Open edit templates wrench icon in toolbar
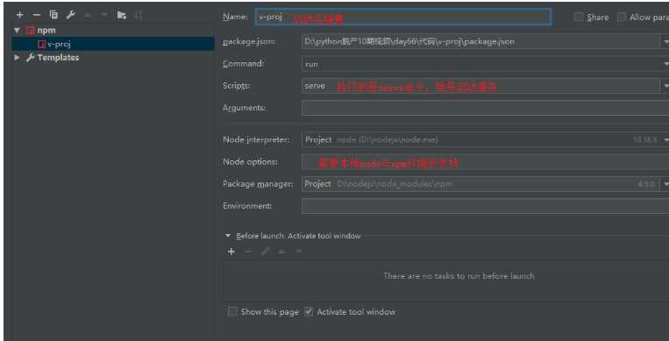The image size is (669, 341). click(x=71, y=16)
